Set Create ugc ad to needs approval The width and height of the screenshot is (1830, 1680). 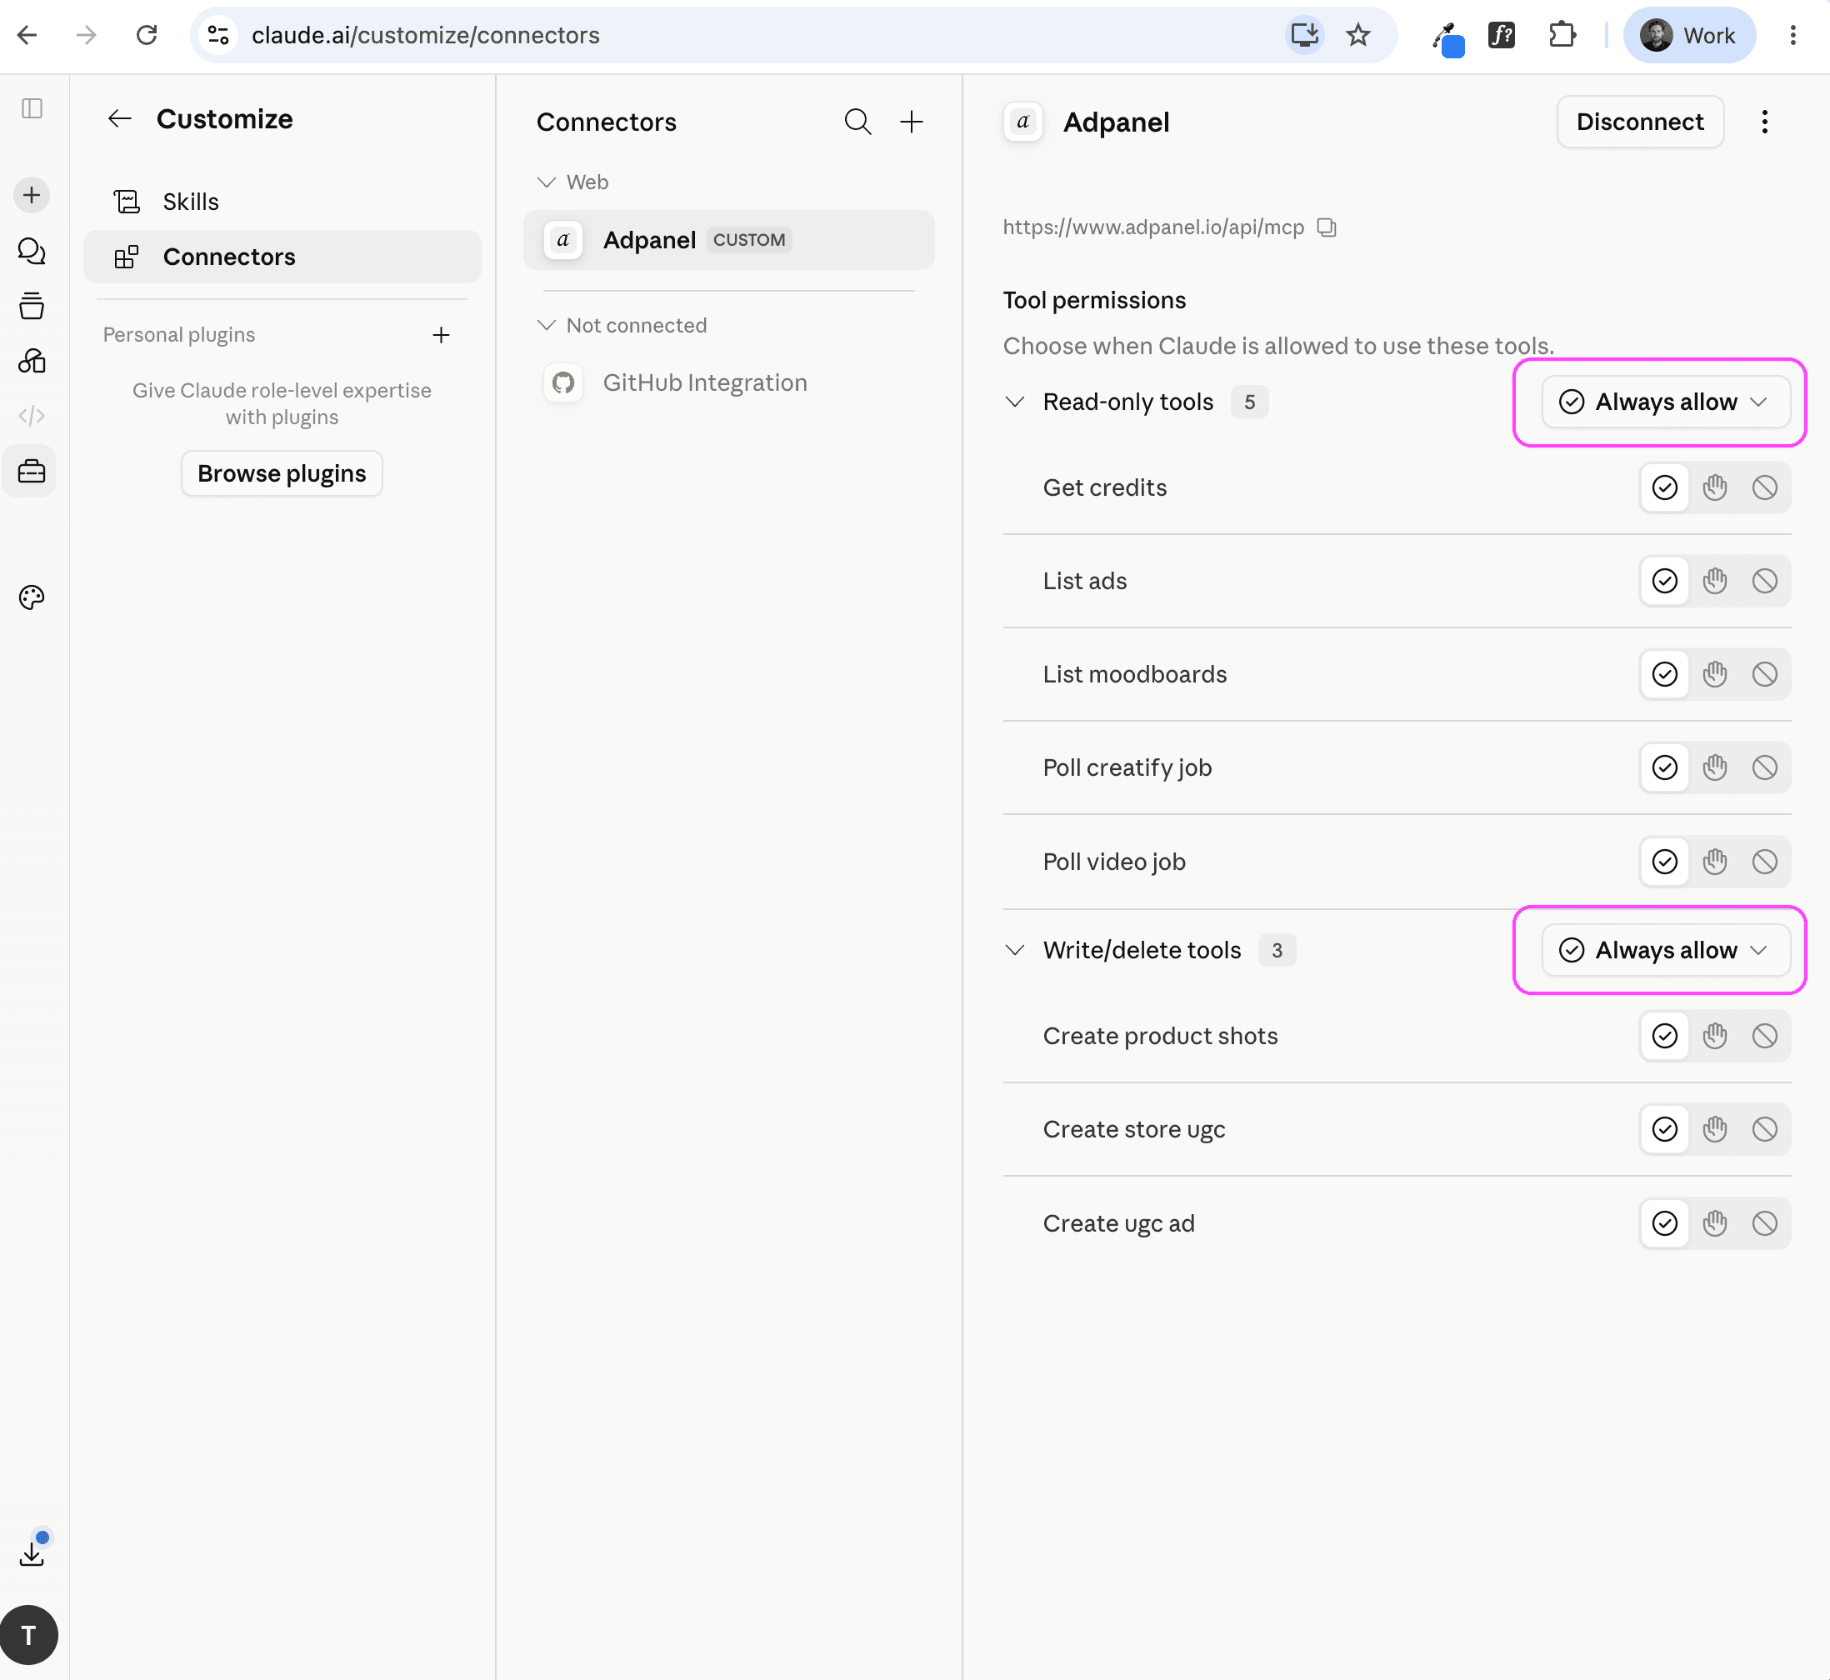tap(1714, 1223)
